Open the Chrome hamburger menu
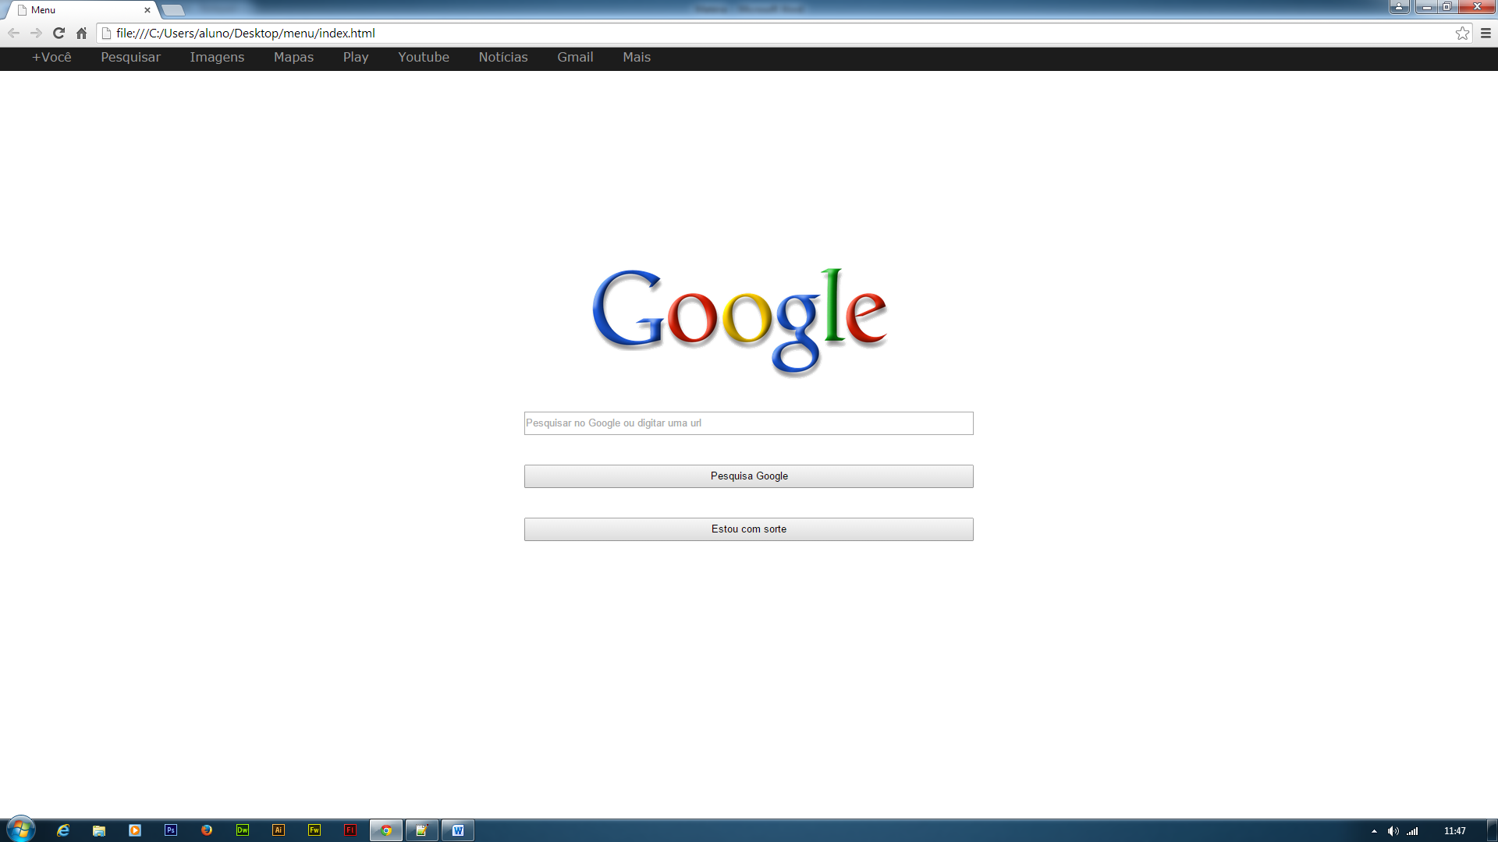The height and width of the screenshot is (842, 1498). click(x=1486, y=33)
